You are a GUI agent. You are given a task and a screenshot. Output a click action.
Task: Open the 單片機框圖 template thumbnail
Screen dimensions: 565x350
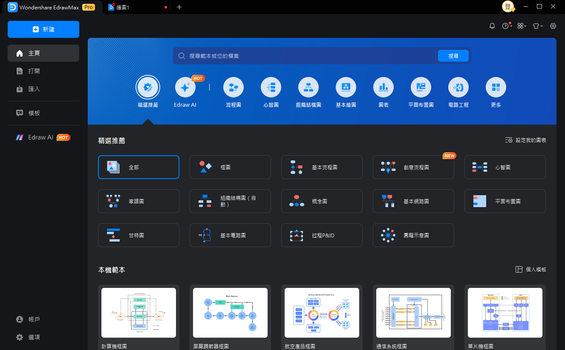(505, 313)
